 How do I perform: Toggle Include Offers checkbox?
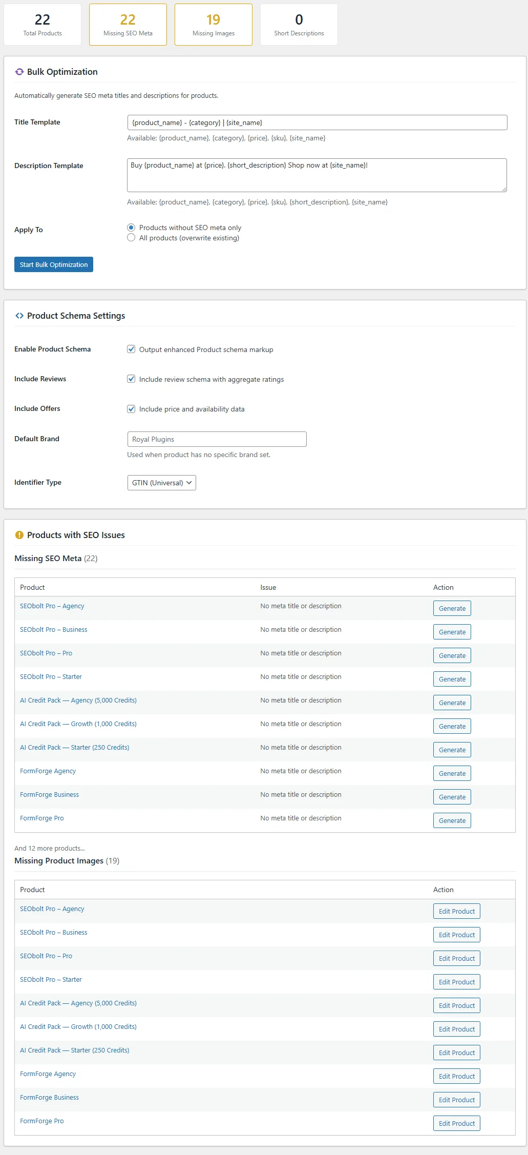pyautogui.click(x=131, y=409)
